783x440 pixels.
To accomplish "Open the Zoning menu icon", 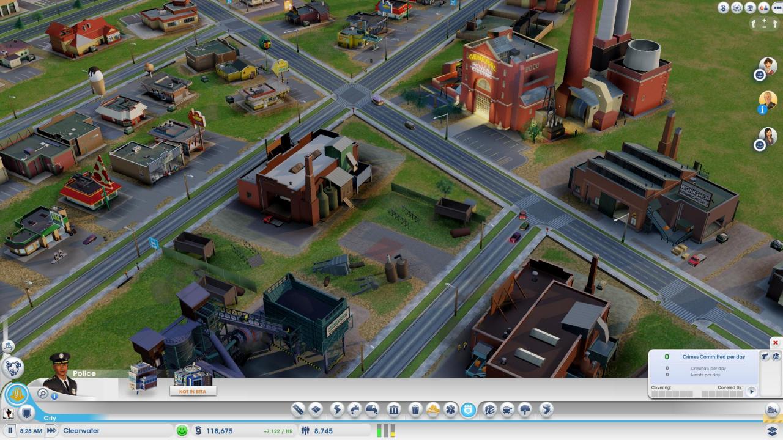I will [x=316, y=409].
